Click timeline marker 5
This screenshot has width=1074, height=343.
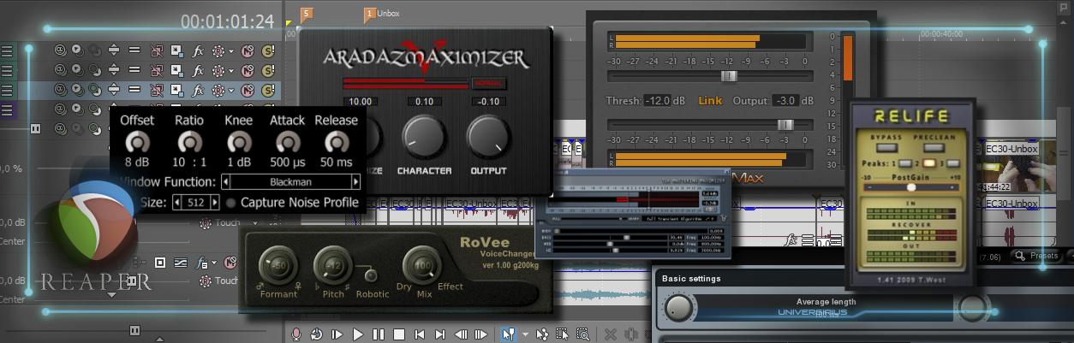coord(307,14)
